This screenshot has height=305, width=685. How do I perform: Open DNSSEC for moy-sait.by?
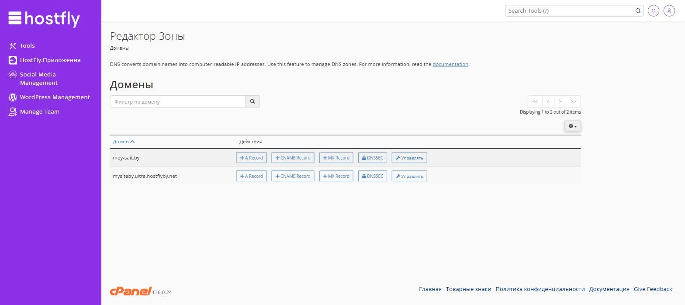point(373,158)
